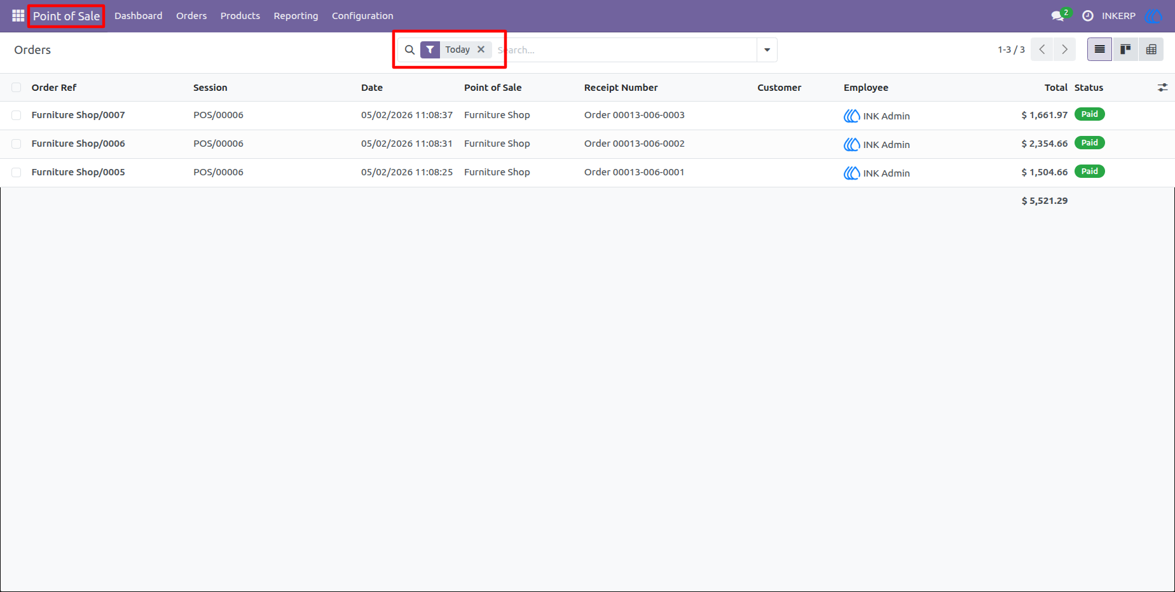Image resolution: width=1175 pixels, height=592 pixels.
Task: Sort by the Receipt Number column header
Action: click(621, 88)
